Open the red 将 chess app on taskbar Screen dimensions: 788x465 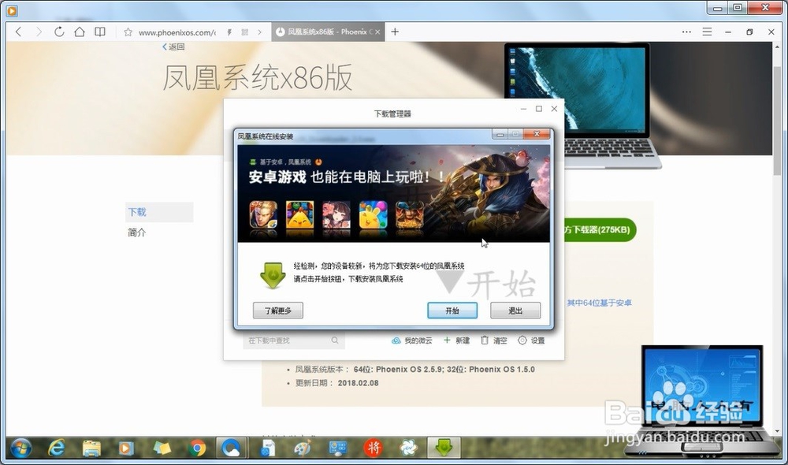pos(373,448)
